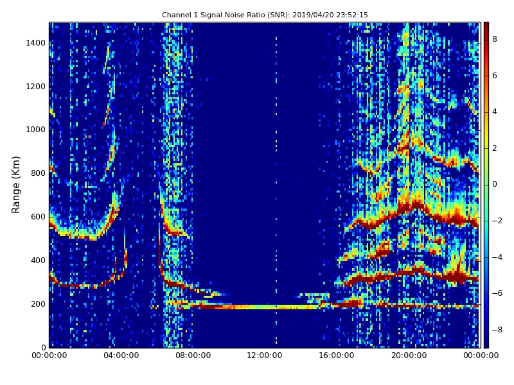514x385 pixels.
Task: Click the colorbar tick label 6
Action: tap(495, 76)
